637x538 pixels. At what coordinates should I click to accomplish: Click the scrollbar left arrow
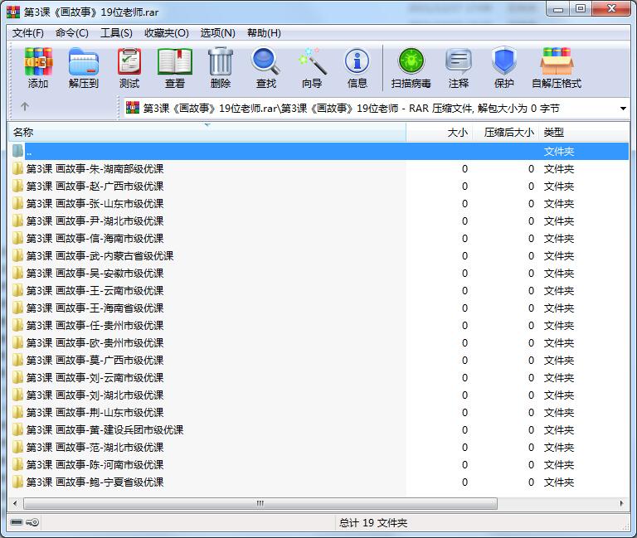point(15,503)
